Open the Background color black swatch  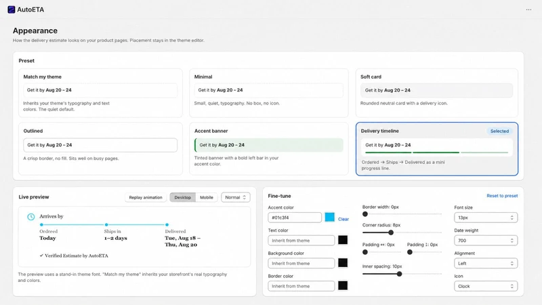[343, 263]
